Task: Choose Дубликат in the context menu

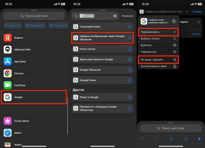Action: [x=158, y=45]
